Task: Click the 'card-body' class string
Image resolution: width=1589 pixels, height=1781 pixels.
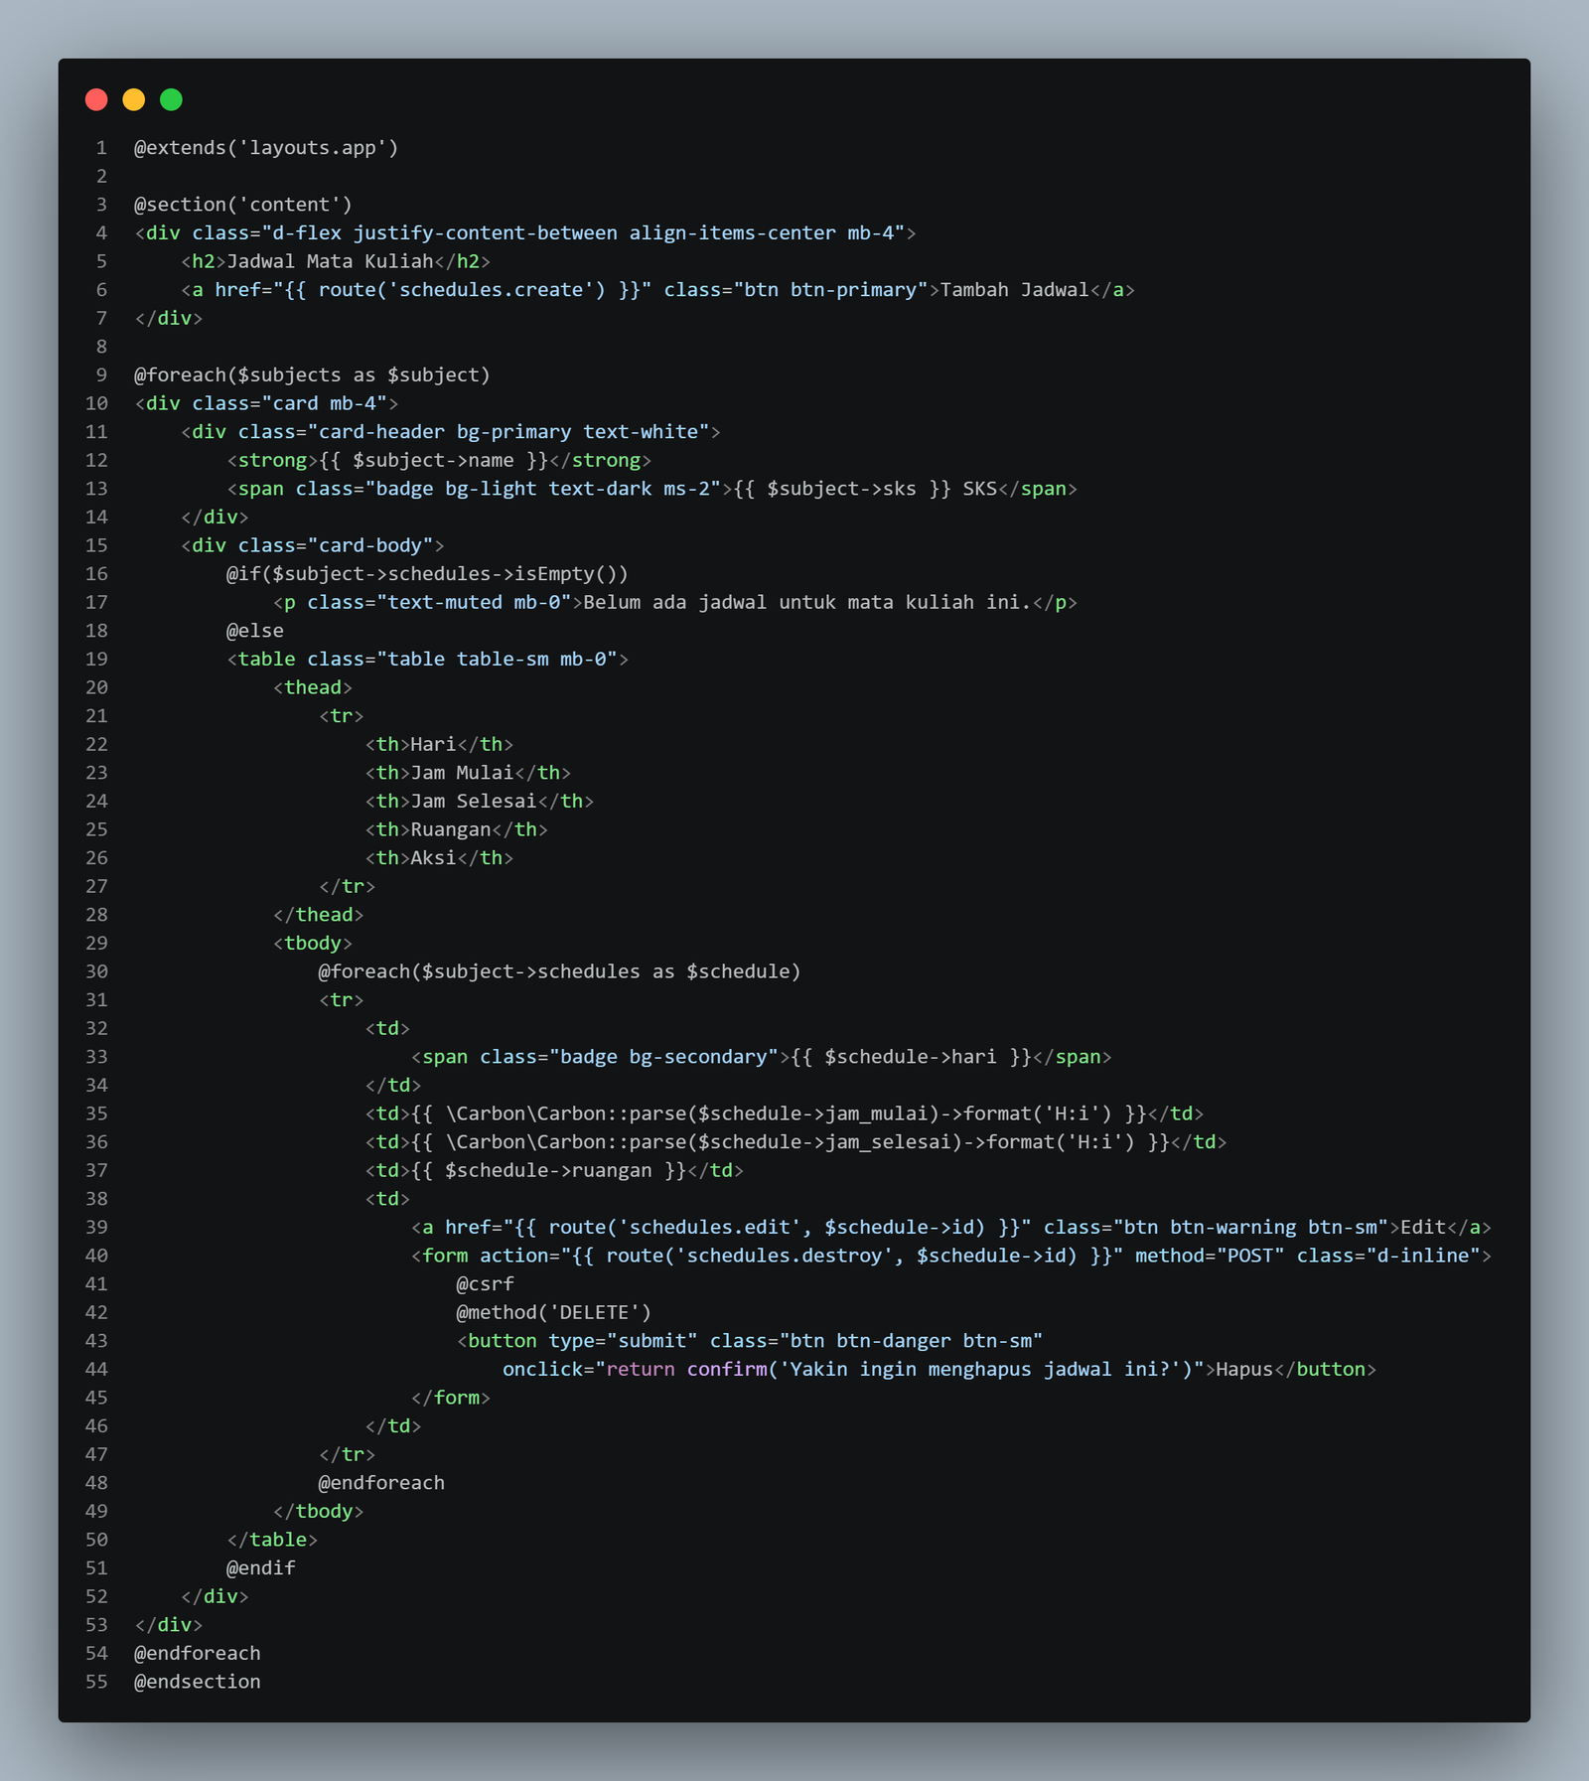Action: click(x=370, y=545)
